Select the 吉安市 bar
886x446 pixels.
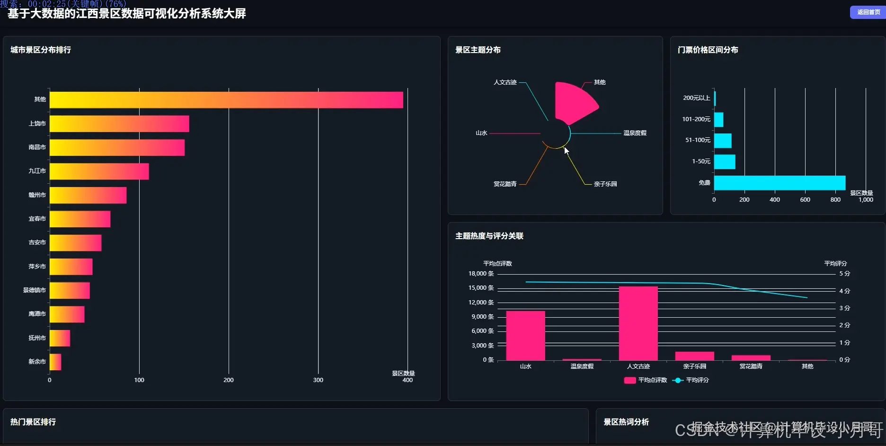(x=75, y=243)
